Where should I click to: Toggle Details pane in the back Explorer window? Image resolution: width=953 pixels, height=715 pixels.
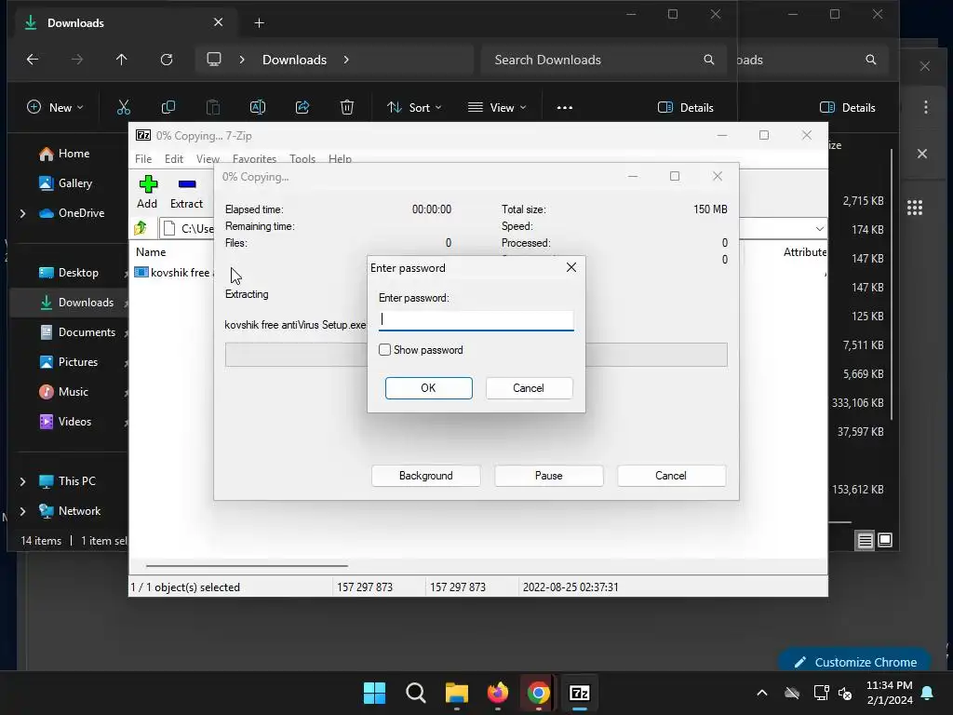point(848,108)
